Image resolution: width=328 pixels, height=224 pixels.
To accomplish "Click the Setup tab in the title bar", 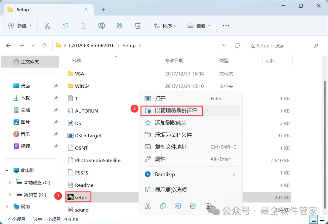I will click(x=49, y=10).
